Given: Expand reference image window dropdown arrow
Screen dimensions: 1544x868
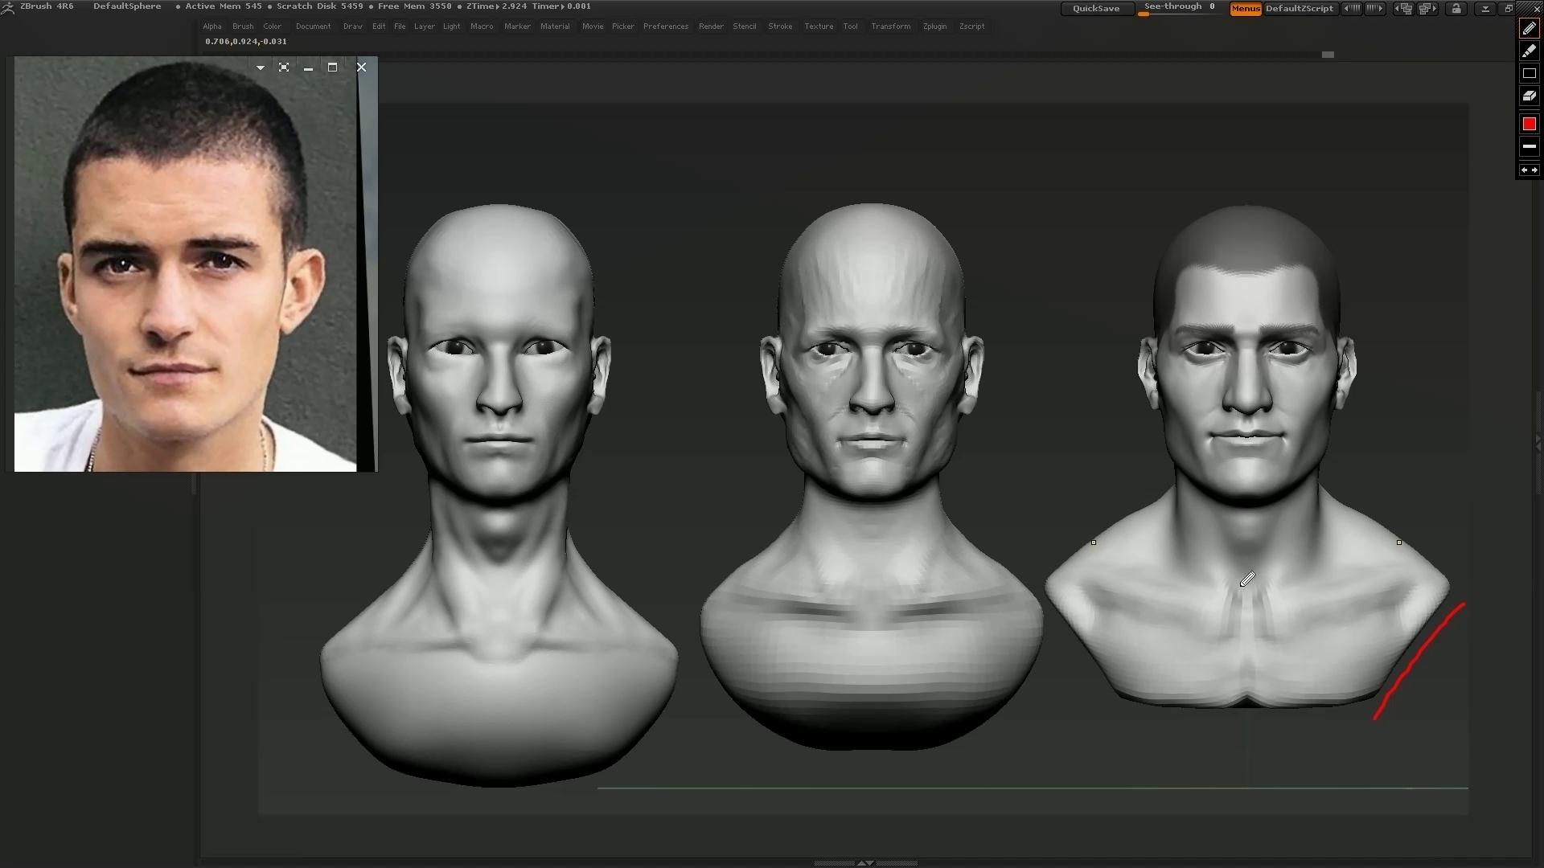Looking at the screenshot, I should click(260, 68).
